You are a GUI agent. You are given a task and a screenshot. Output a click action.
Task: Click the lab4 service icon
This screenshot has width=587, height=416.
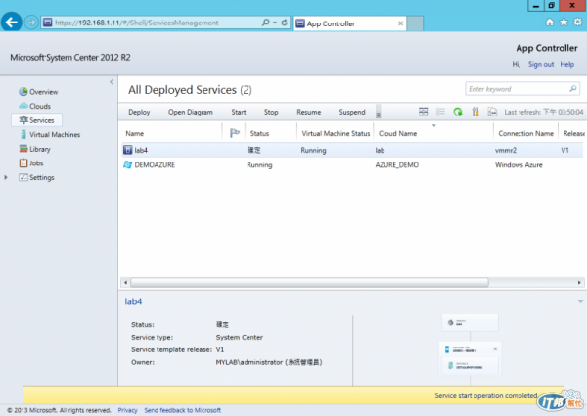(x=127, y=150)
